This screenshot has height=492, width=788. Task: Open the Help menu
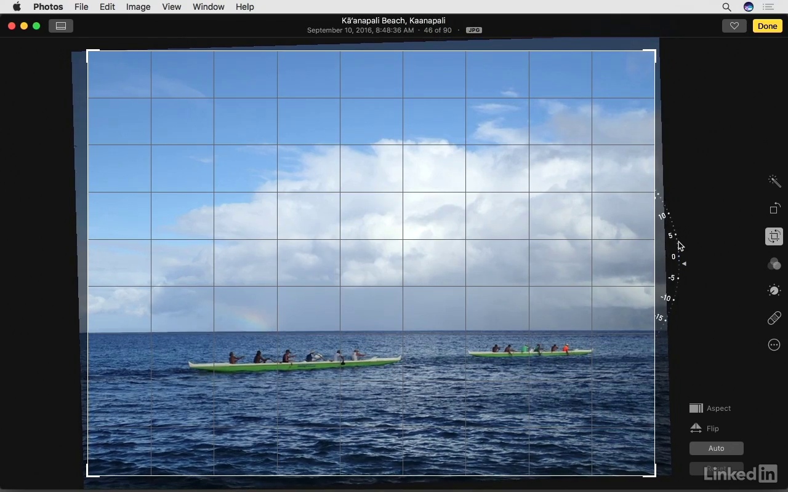pos(244,7)
